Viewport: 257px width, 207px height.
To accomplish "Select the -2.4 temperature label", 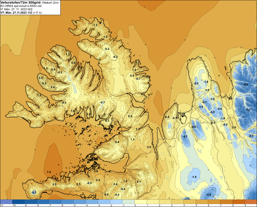I will point(196,83).
